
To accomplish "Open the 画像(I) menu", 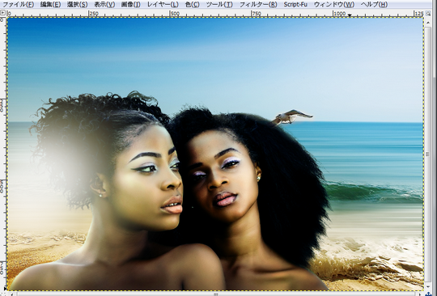I will point(131,5).
